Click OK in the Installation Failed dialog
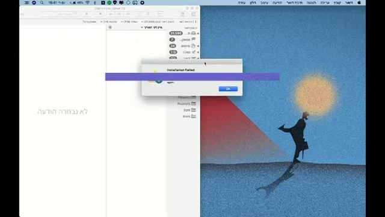385x217 pixels. [x=228, y=89]
